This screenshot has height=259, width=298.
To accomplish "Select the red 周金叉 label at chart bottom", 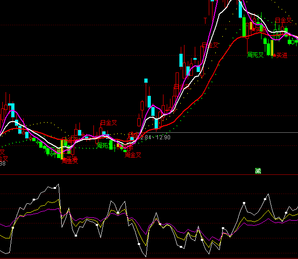I will point(133,155).
